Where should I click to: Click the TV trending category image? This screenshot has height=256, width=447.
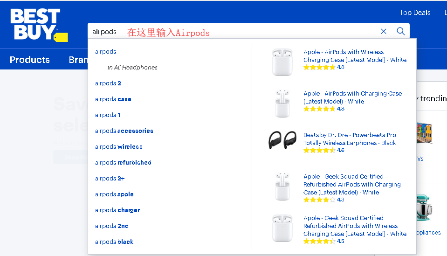pyautogui.click(x=425, y=133)
